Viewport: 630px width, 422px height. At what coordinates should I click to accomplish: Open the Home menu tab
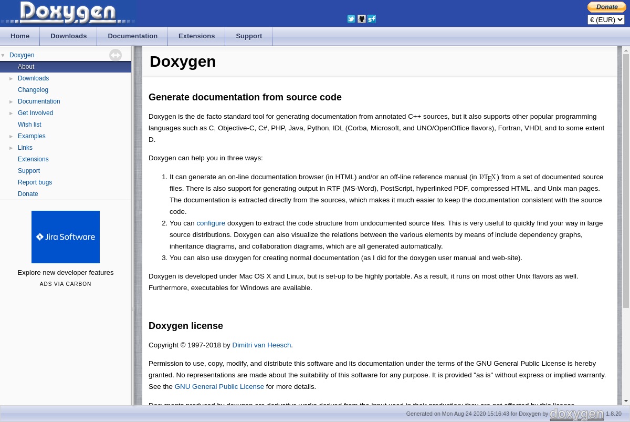coord(20,36)
